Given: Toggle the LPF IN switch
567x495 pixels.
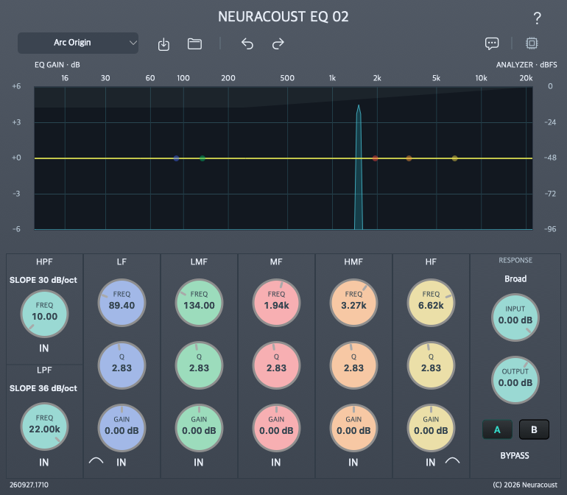Looking at the screenshot, I should 43,462.
